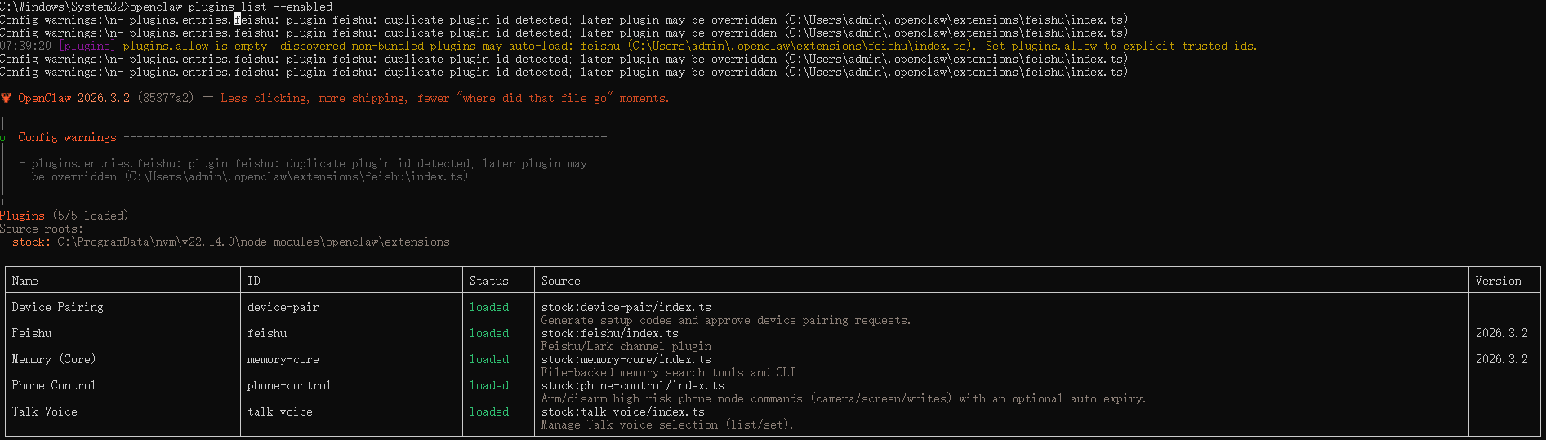Click the command 'openclaw plugins list --enabled'
The width and height of the screenshot is (1546, 440).
coord(231,7)
